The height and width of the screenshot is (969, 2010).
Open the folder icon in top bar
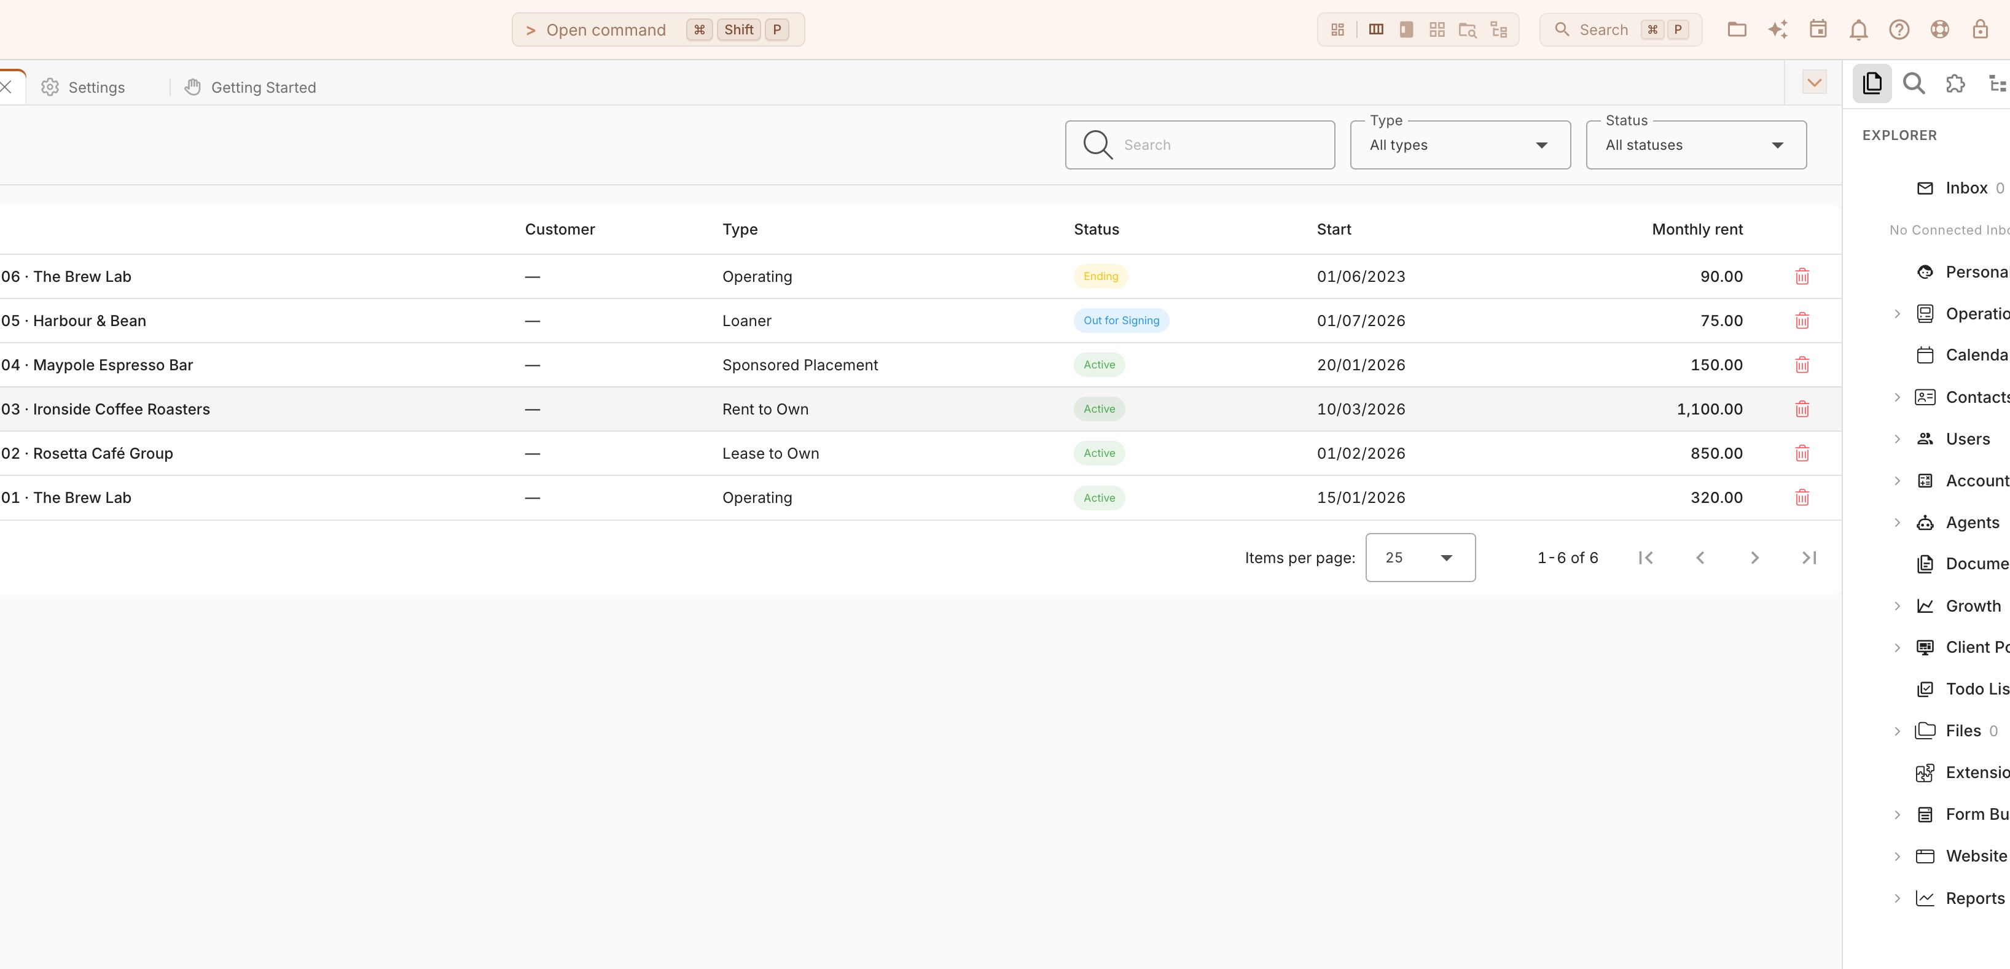[x=1737, y=29]
